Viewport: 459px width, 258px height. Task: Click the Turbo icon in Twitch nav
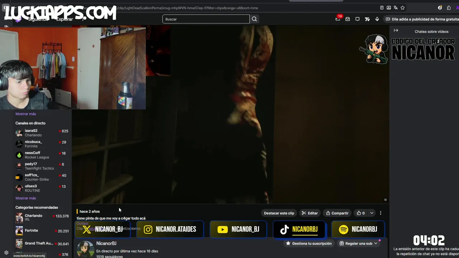pyautogui.click(x=367, y=19)
